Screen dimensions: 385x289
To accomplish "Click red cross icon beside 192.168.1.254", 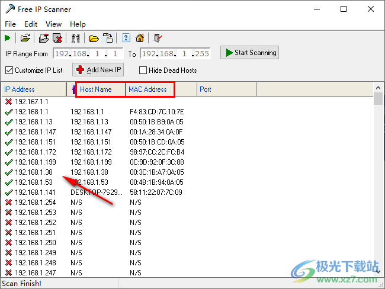I will [9, 203].
